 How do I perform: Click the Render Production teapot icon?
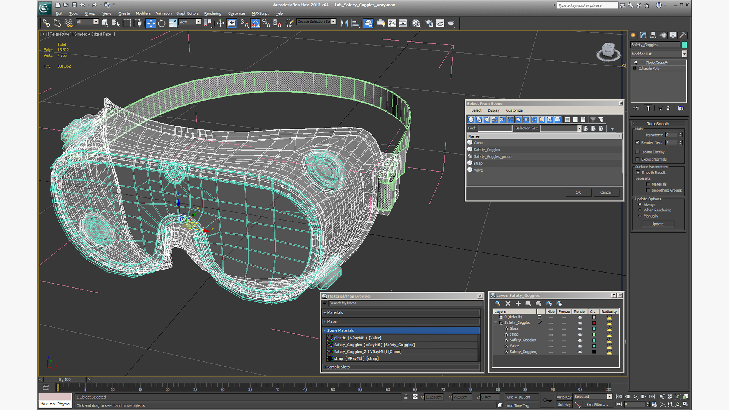[x=451, y=23]
